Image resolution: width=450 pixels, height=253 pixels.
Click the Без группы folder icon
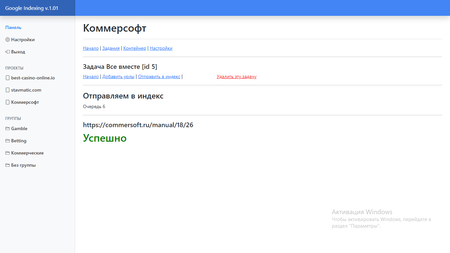8,165
